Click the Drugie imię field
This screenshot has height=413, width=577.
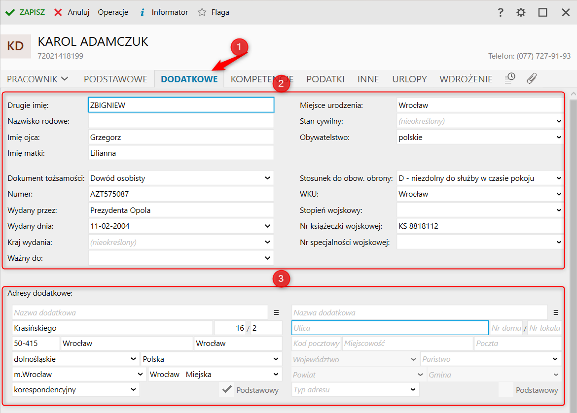181,105
